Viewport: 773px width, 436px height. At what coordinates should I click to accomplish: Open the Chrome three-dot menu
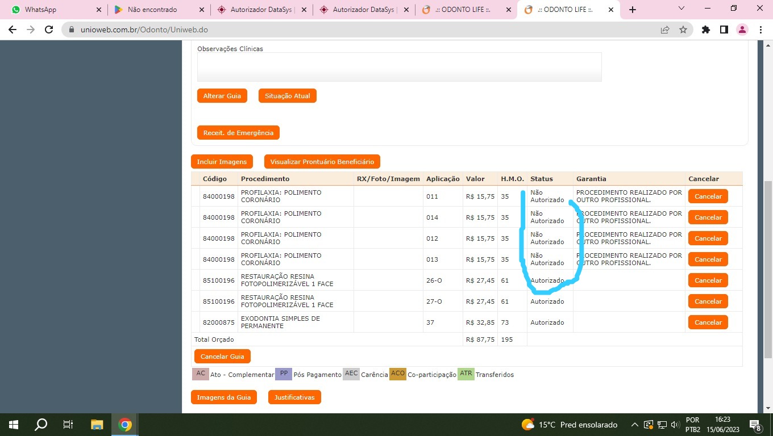760,30
